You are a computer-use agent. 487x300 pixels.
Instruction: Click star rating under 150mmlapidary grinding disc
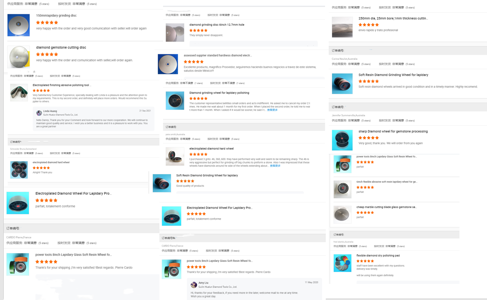[x=47, y=22]
